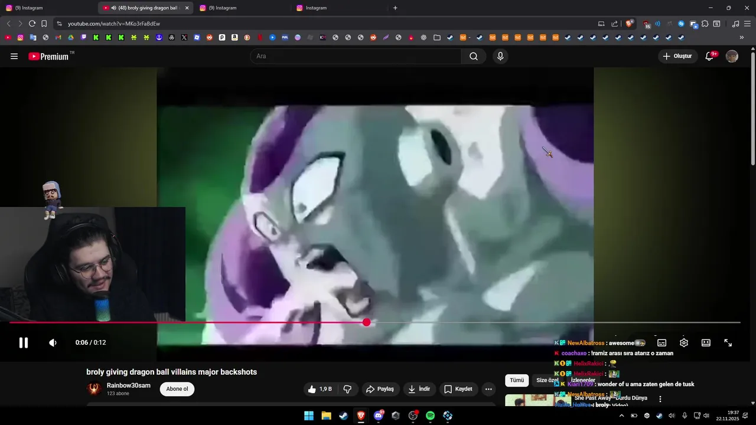
Task: Open the Rainbow30sam channel name
Action: click(129, 385)
